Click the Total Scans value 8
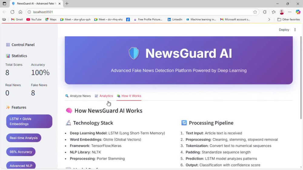Viewport: 303px width, 170px height. pyautogui.click(x=7, y=73)
